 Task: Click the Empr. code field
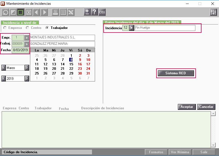pos(18,38)
